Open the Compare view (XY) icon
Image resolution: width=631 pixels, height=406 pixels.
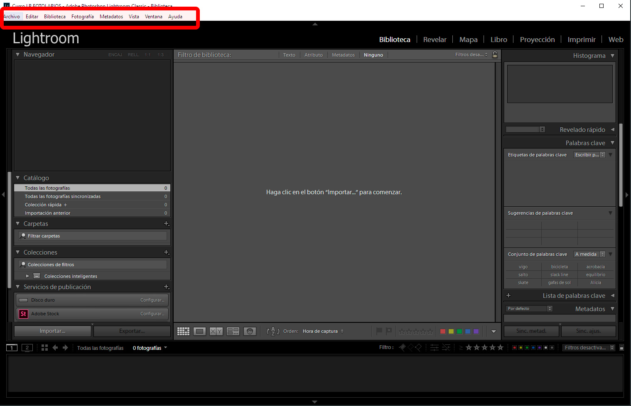pos(216,331)
